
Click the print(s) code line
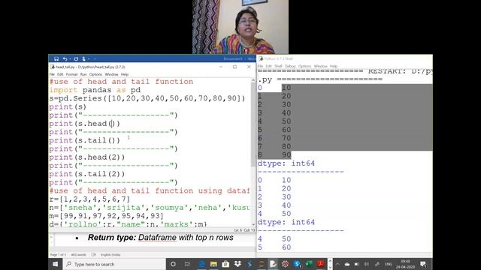68,106
